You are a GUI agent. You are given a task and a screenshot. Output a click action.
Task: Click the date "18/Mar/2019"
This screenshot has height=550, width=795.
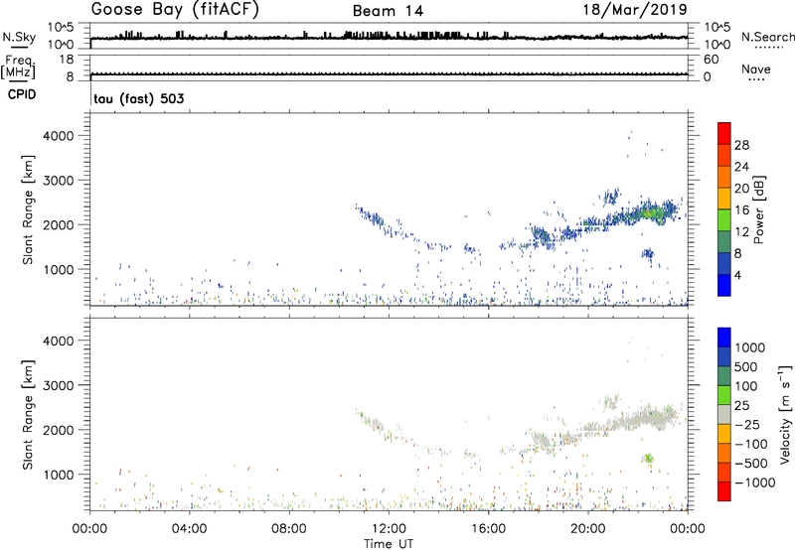[x=635, y=9]
